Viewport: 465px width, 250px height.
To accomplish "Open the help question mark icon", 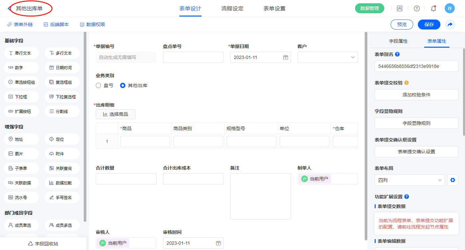I will tap(417, 9).
